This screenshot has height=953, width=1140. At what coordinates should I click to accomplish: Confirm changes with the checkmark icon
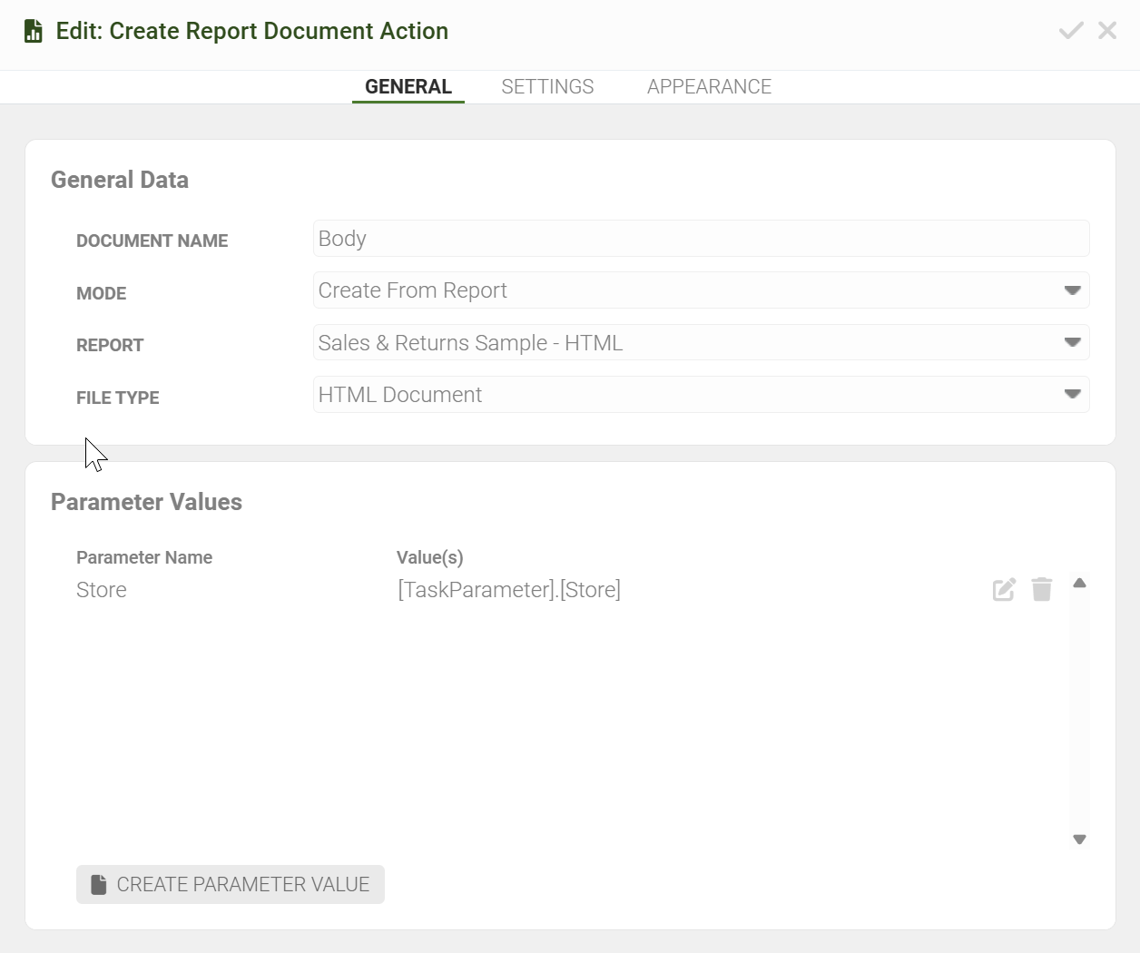tap(1071, 31)
